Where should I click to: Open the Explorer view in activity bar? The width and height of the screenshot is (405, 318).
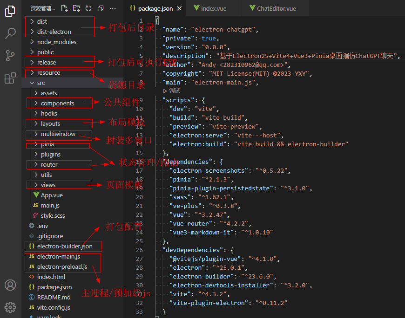[10, 11]
